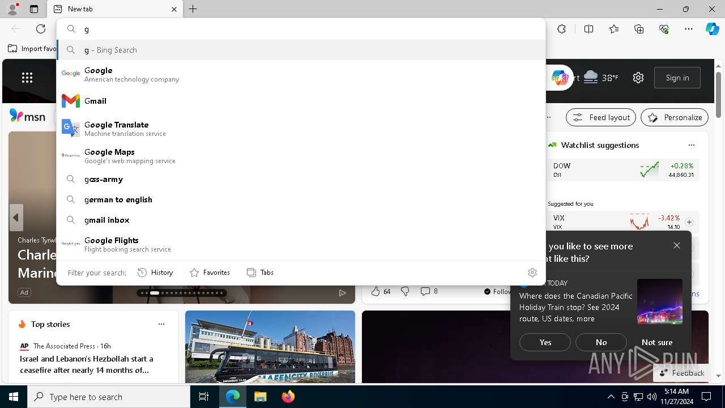The height and width of the screenshot is (408, 725).
Task: Click the Feed layout button
Action: (601, 117)
